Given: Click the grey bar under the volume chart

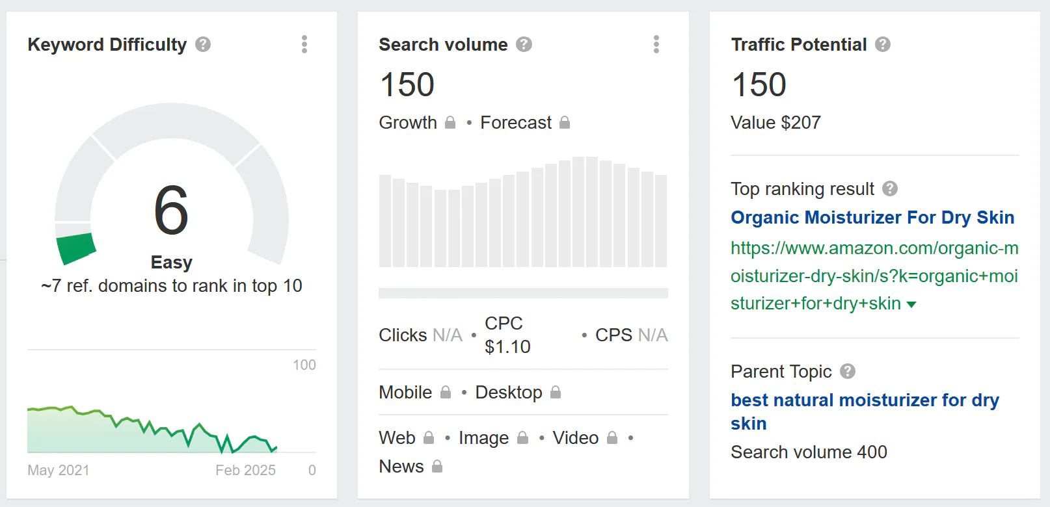Looking at the screenshot, I should (x=523, y=293).
